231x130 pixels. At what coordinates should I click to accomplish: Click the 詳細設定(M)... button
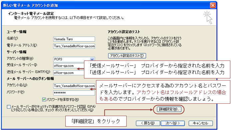pos(169,109)
